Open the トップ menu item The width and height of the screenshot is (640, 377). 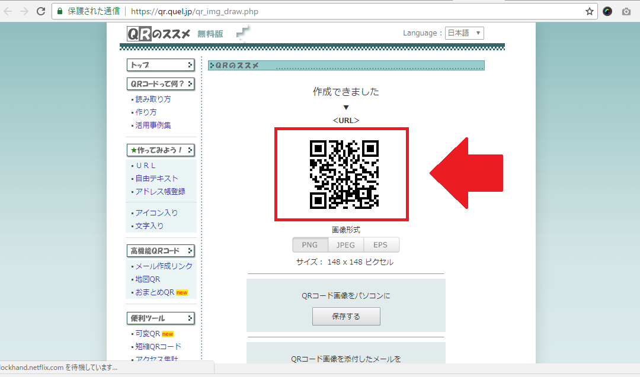[161, 65]
